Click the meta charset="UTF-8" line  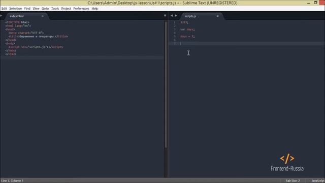[x=26, y=33]
